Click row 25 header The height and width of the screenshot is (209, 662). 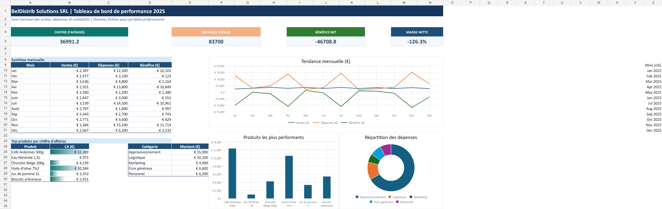point(5,152)
